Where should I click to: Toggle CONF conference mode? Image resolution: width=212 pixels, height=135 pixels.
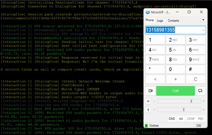[191, 119]
